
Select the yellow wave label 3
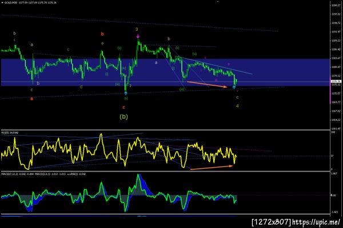pyautogui.click(x=137, y=29)
